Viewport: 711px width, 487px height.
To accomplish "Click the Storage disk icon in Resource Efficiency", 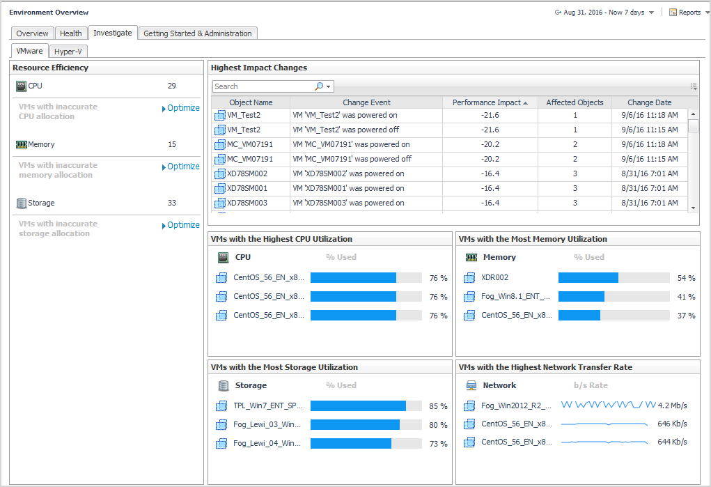I will pos(21,203).
